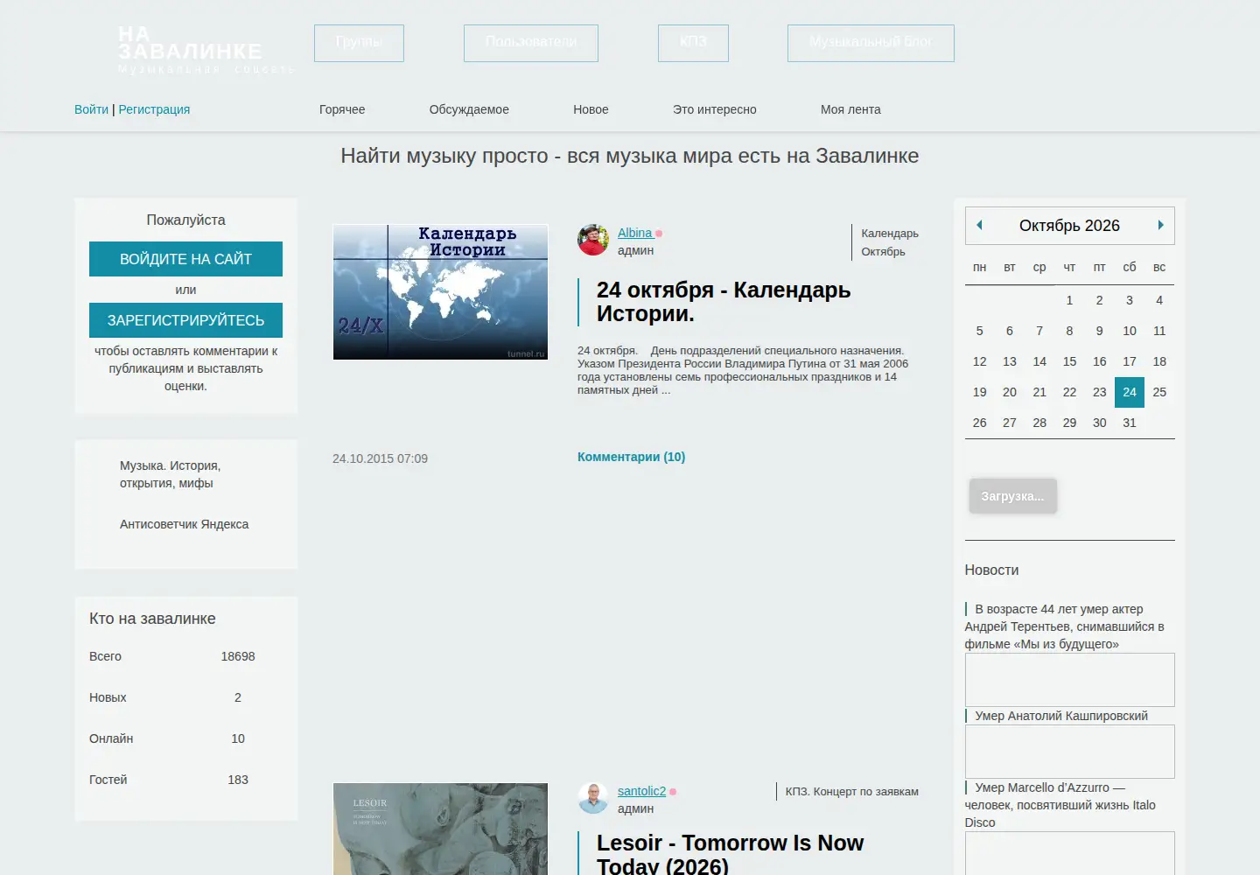
Task: Select October 31 in the calendar
Action: pos(1130,423)
